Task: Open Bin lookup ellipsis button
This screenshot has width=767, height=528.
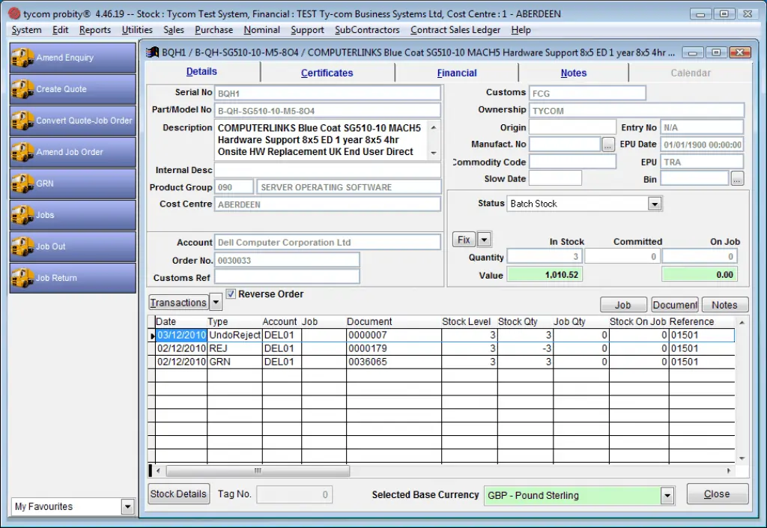Action: pos(737,179)
